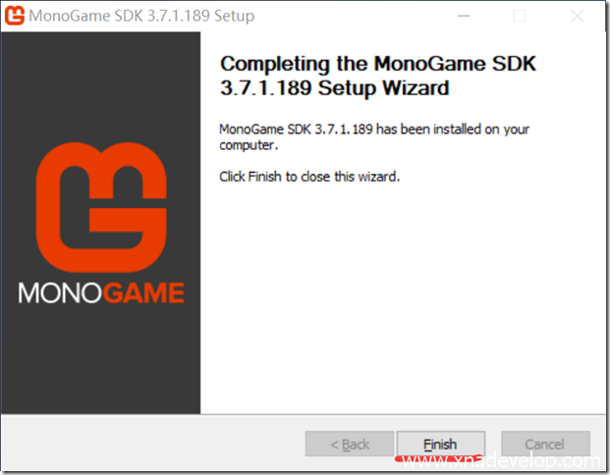Go to the previous page with Back
Viewport: 610px width, 475px height.
click(350, 444)
